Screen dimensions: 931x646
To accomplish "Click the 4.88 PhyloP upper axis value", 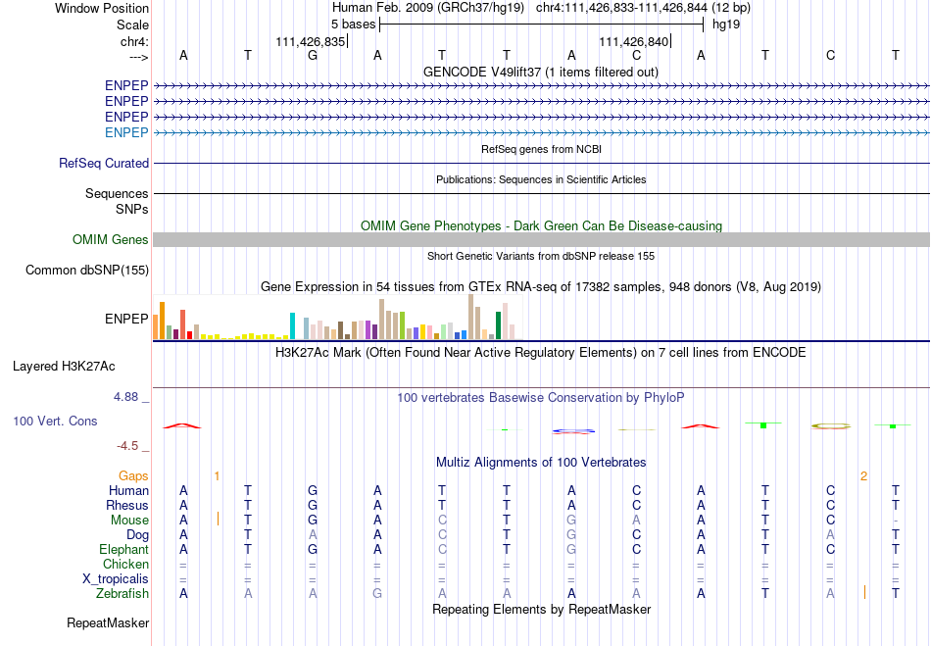I will [125, 397].
